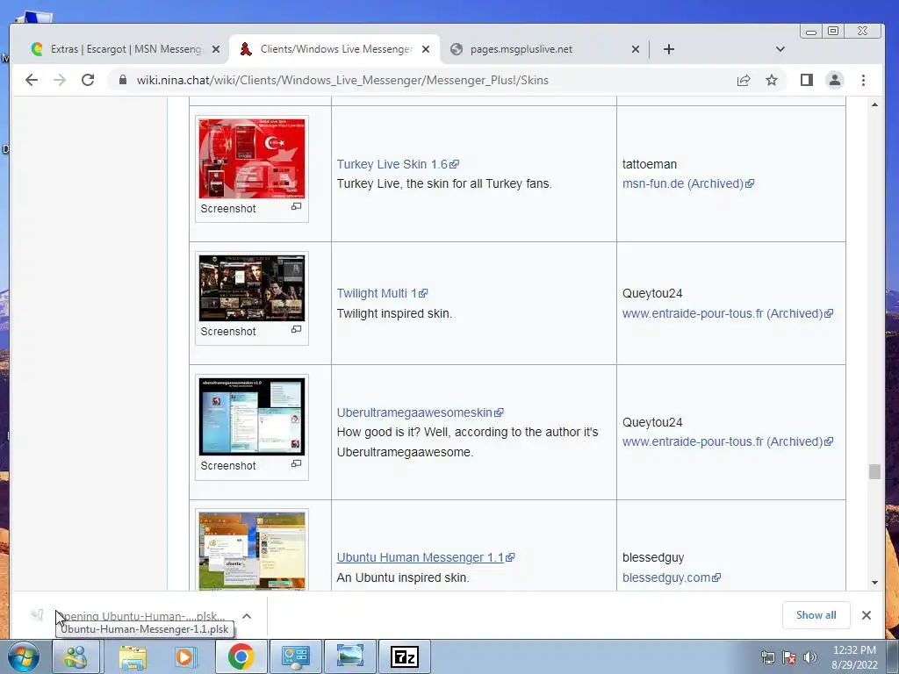Close the pages.msgpluslive.net tab
899x674 pixels.
[x=636, y=49]
